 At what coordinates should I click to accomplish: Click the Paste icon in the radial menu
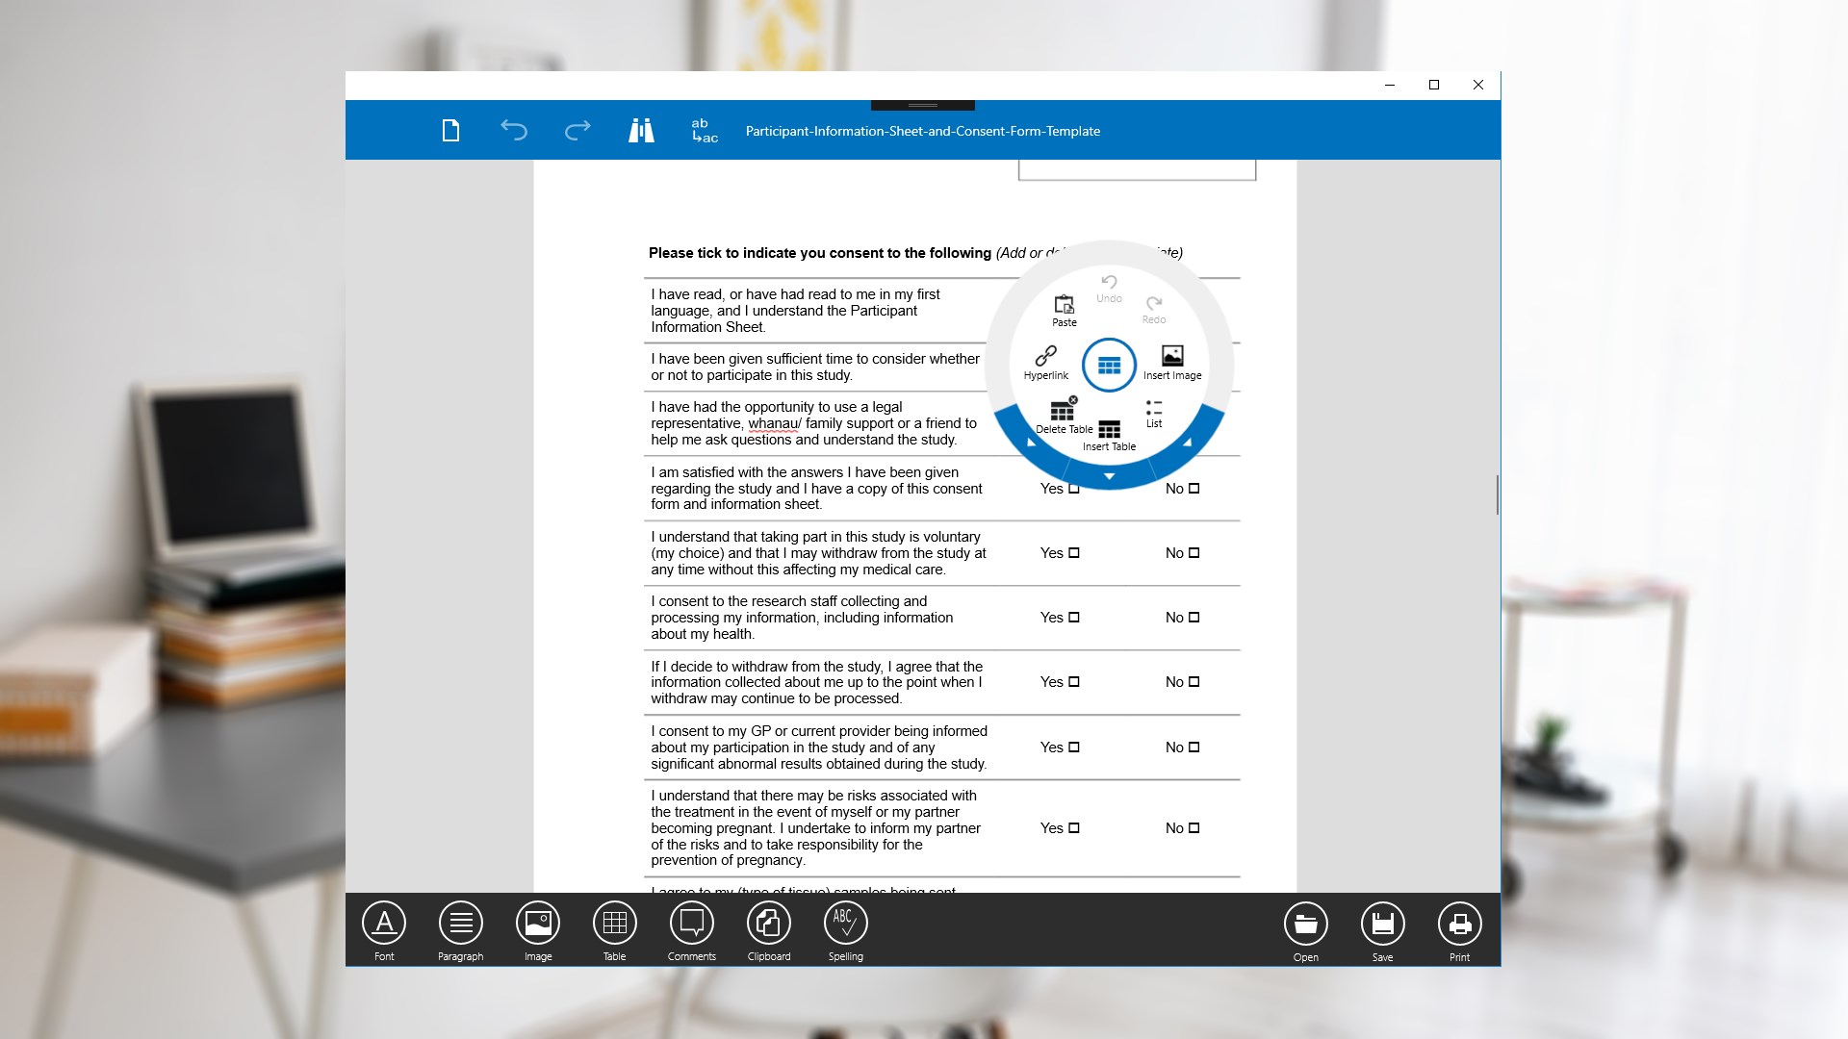(1064, 310)
